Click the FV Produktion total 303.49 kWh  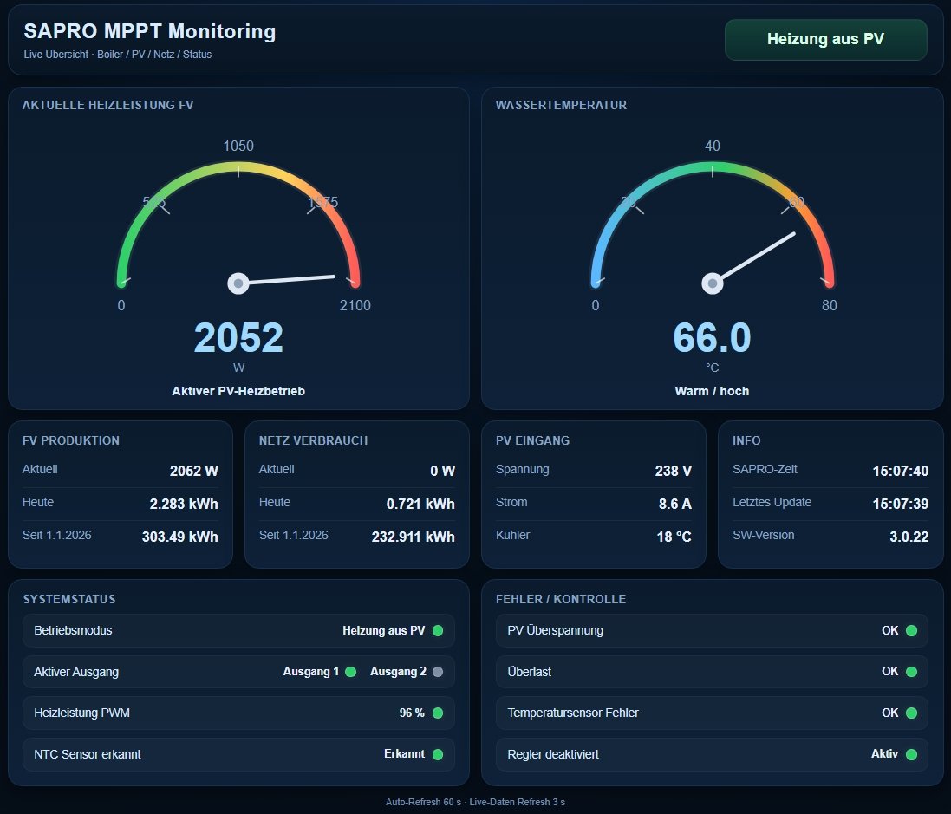point(180,537)
